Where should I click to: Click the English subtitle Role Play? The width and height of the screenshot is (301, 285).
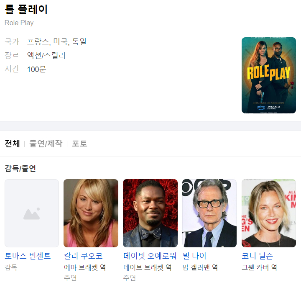pyautogui.click(x=19, y=23)
